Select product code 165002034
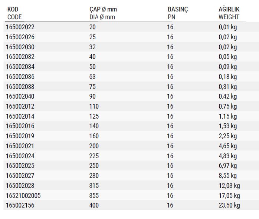Image resolution: width=259 pixels, height=219 pixels. (20, 67)
